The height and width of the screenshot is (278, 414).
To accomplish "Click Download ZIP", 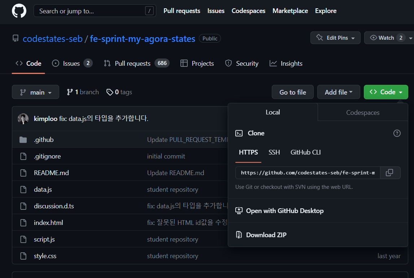I will (x=266, y=235).
